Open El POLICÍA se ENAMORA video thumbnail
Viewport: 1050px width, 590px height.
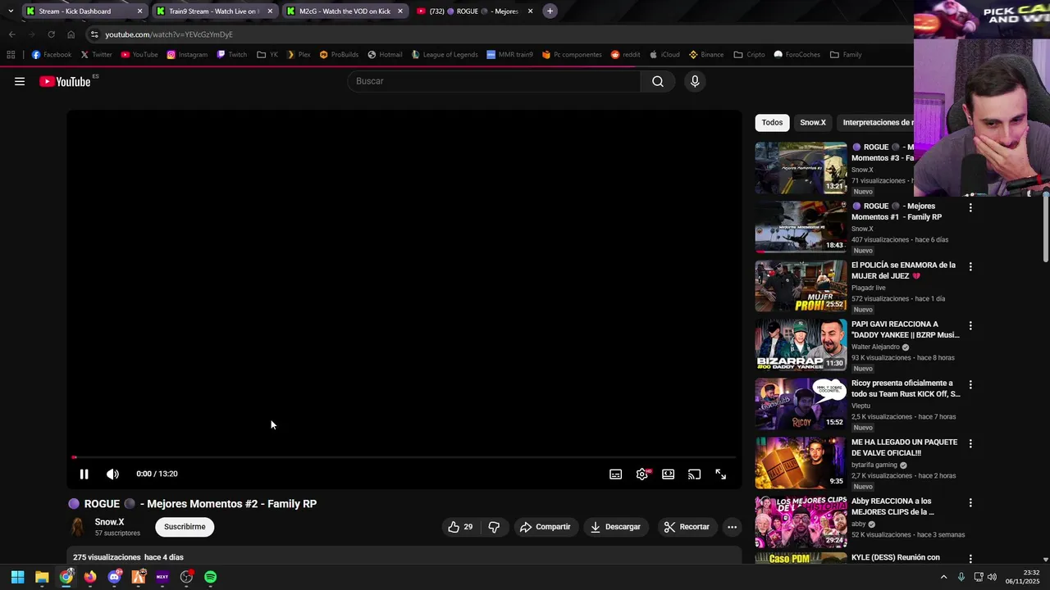coord(801,286)
